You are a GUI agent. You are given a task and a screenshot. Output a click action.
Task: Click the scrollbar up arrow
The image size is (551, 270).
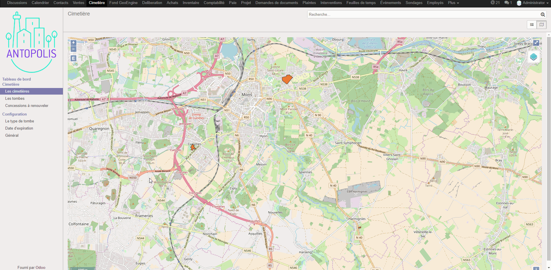[x=549, y=35]
